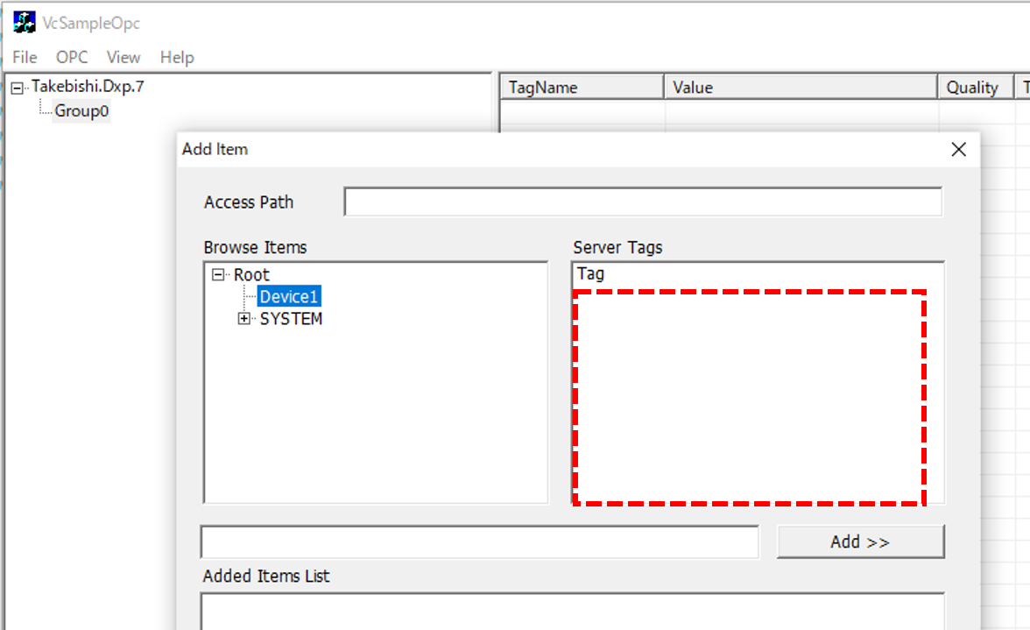Select the Root tree item
The height and width of the screenshot is (630, 1030).
point(251,275)
